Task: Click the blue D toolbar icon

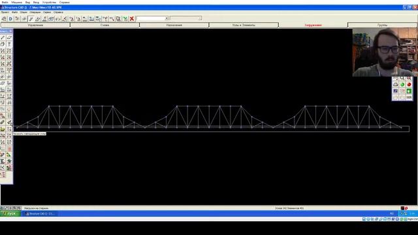Action: click(10, 19)
